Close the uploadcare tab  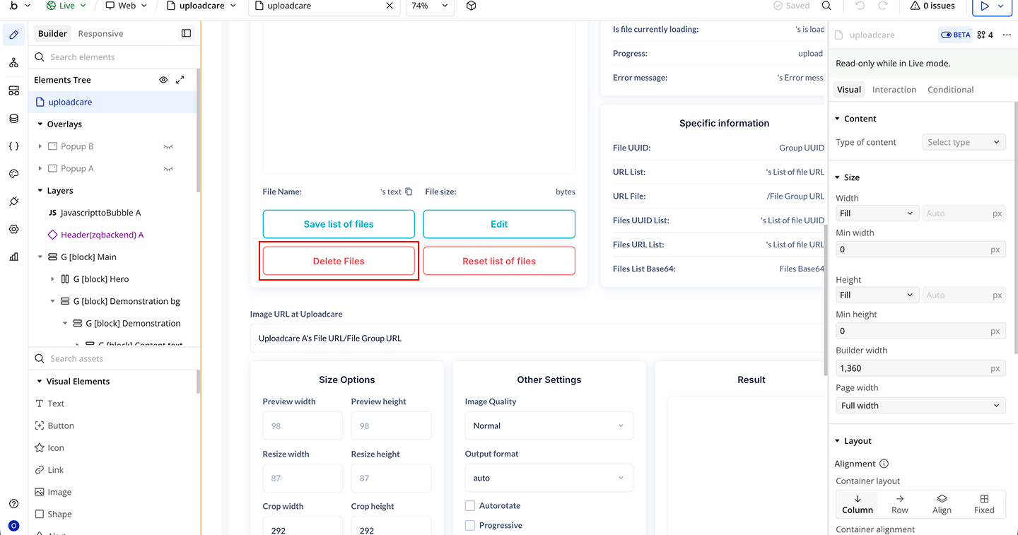click(390, 6)
